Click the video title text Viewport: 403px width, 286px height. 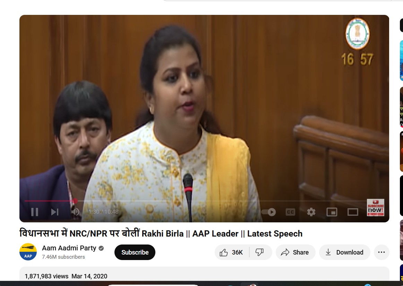161,233
